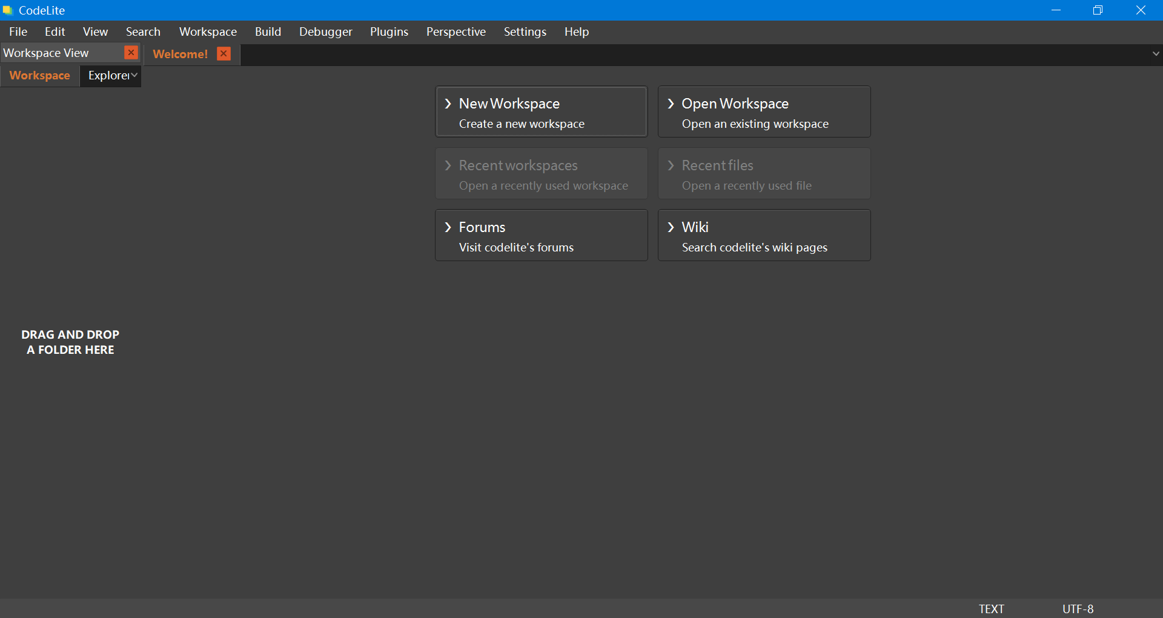Click the TEXT language indicator in status bar

[x=991, y=609]
